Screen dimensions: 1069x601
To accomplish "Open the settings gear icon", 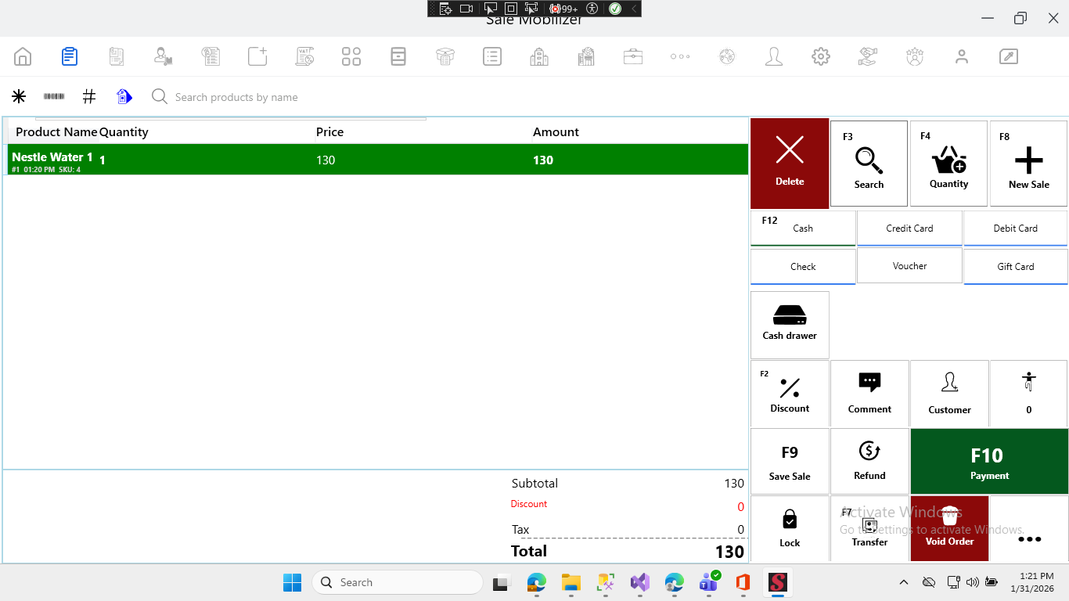I will coord(820,56).
